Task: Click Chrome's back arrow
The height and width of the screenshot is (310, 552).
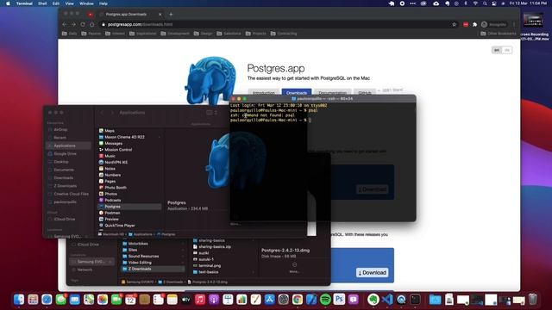Action: (65, 24)
